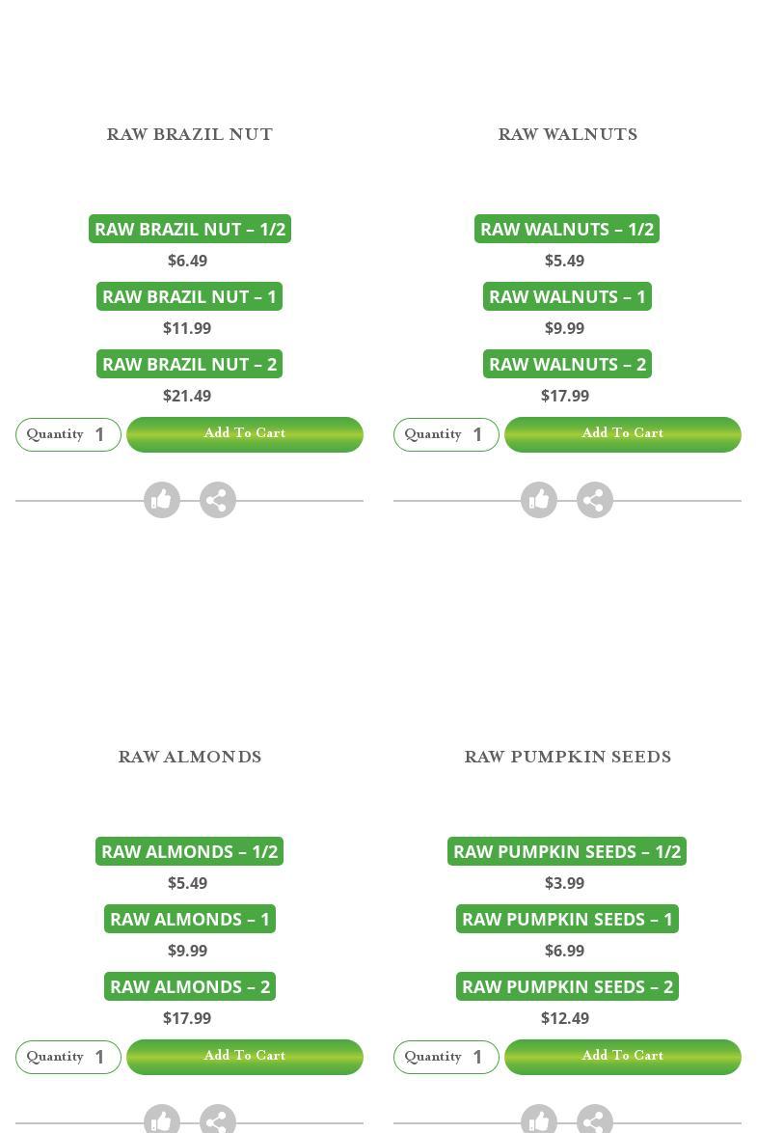This screenshot has width=757, height=1133.
Task: Click the Raw Almonds quantity input
Action: [101, 1057]
